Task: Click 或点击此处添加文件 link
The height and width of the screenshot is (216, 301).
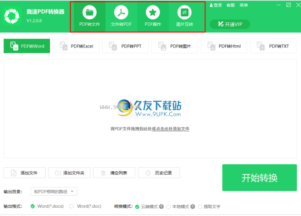Action: [171, 129]
